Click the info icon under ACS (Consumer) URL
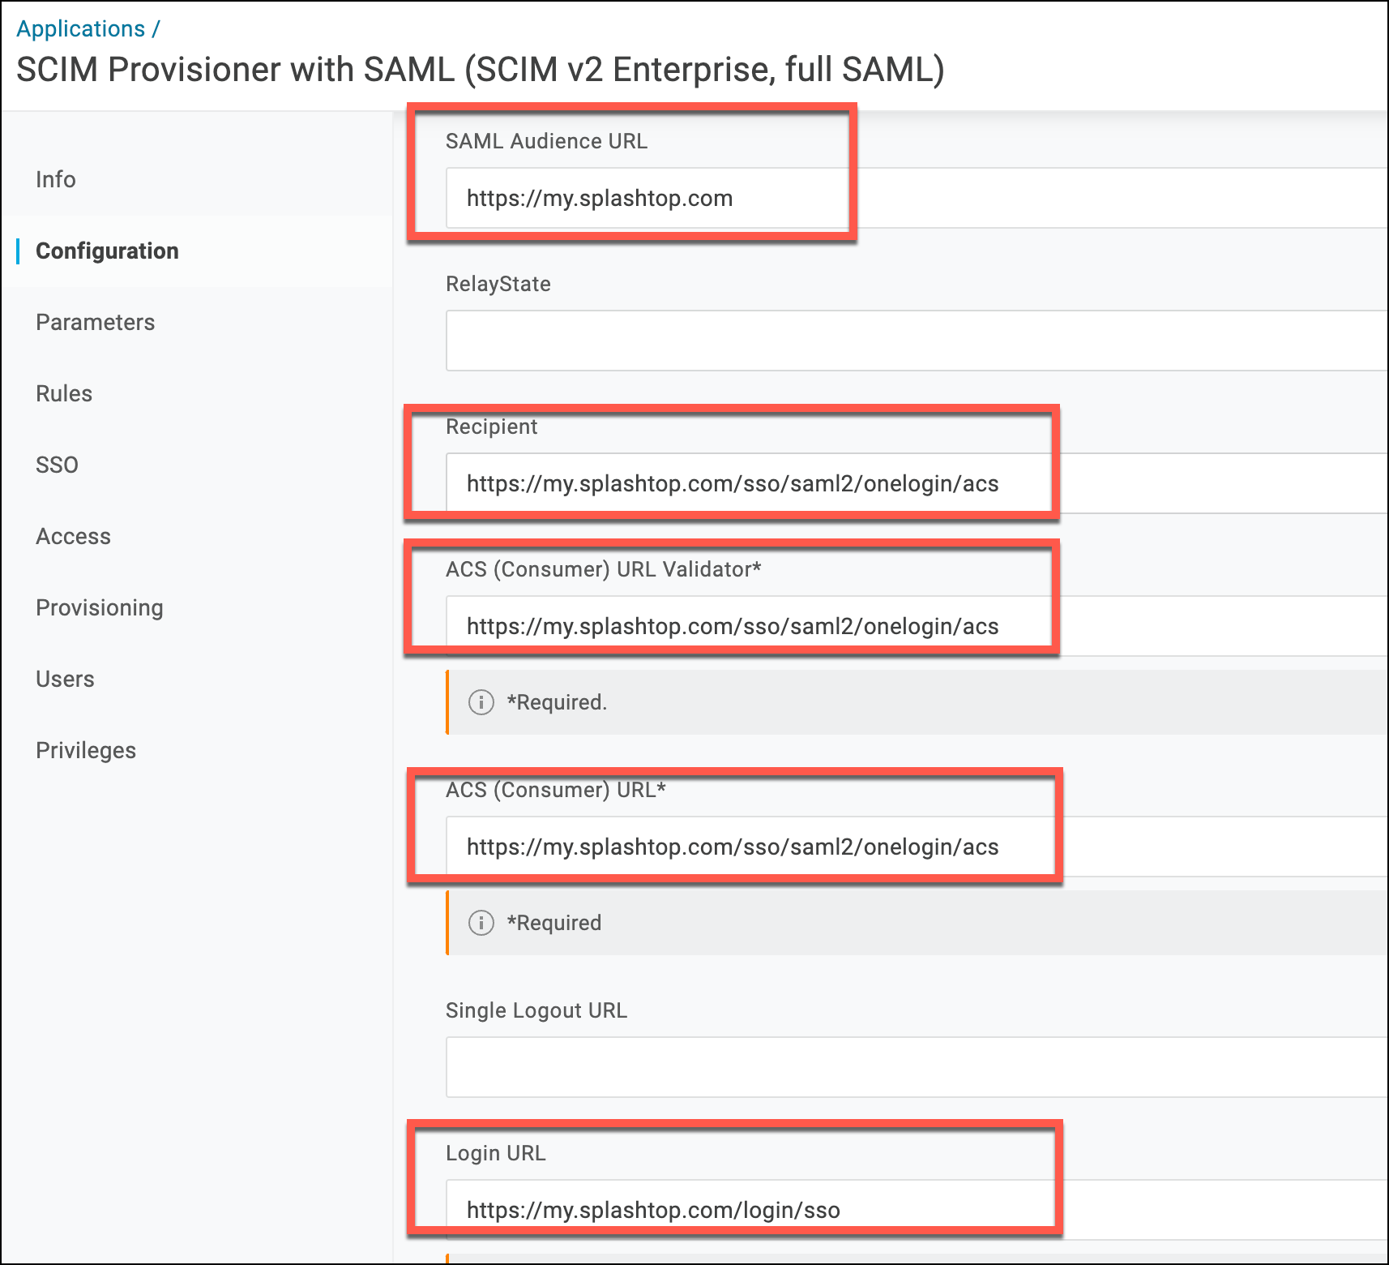 point(481,923)
